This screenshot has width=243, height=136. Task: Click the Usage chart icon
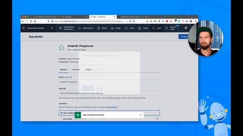(x=112, y=28)
